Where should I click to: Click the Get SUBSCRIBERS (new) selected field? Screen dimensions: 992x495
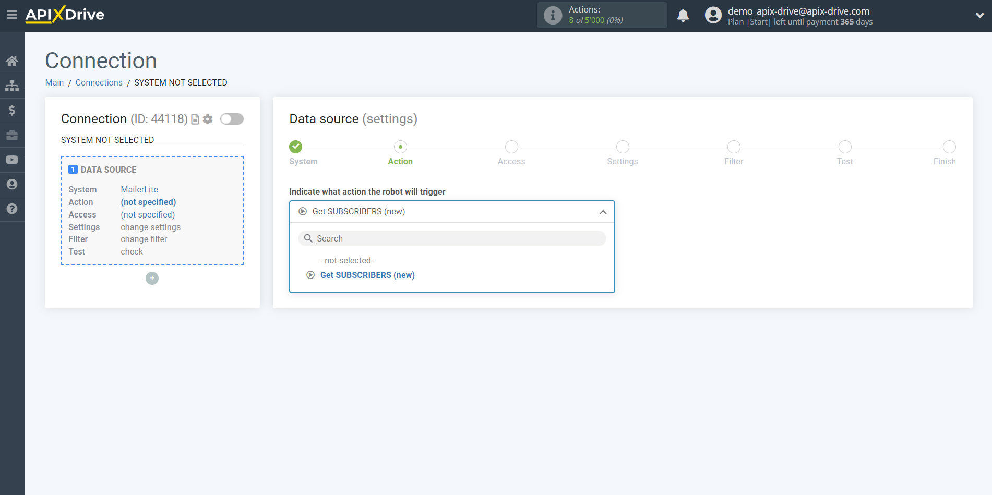[x=452, y=212]
